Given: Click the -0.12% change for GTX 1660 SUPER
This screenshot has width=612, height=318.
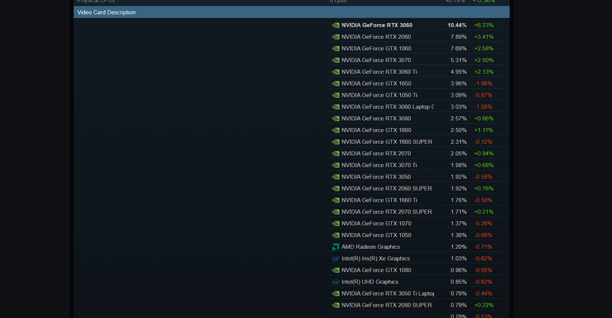Looking at the screenshot, I should pos(483,141).
